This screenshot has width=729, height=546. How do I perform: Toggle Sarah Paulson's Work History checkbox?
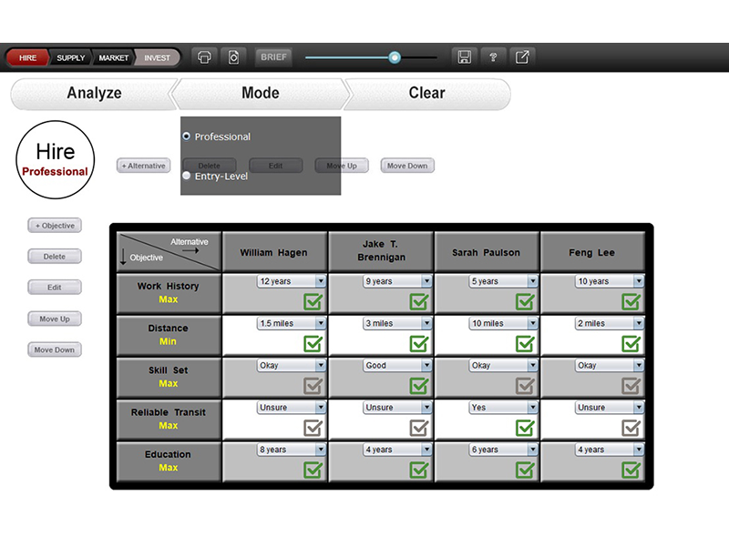(x=525, y=301)
